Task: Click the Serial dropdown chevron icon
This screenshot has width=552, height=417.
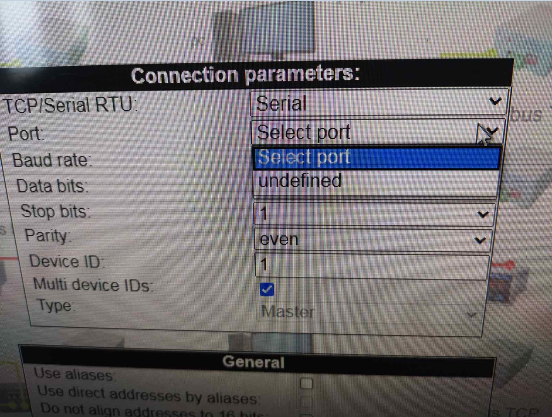Action: [x=495, y=102]
